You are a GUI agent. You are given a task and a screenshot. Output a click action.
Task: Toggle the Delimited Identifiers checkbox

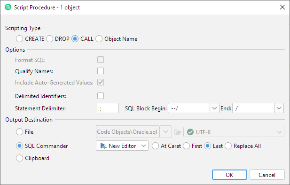101,96
